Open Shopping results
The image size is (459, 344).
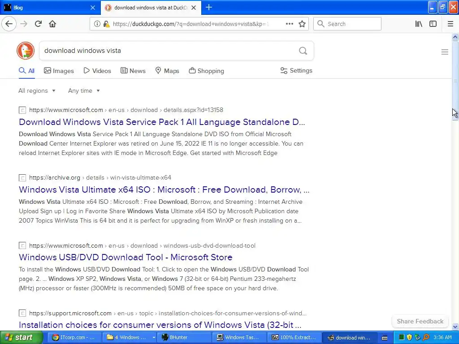(206, 71)
